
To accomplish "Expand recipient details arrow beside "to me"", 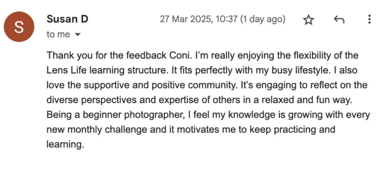I will tap(77, 35).
